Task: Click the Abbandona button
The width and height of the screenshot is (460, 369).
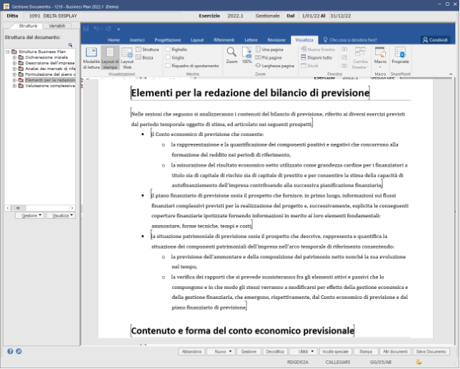Action: pyautogui.click(x=191, y=351)
